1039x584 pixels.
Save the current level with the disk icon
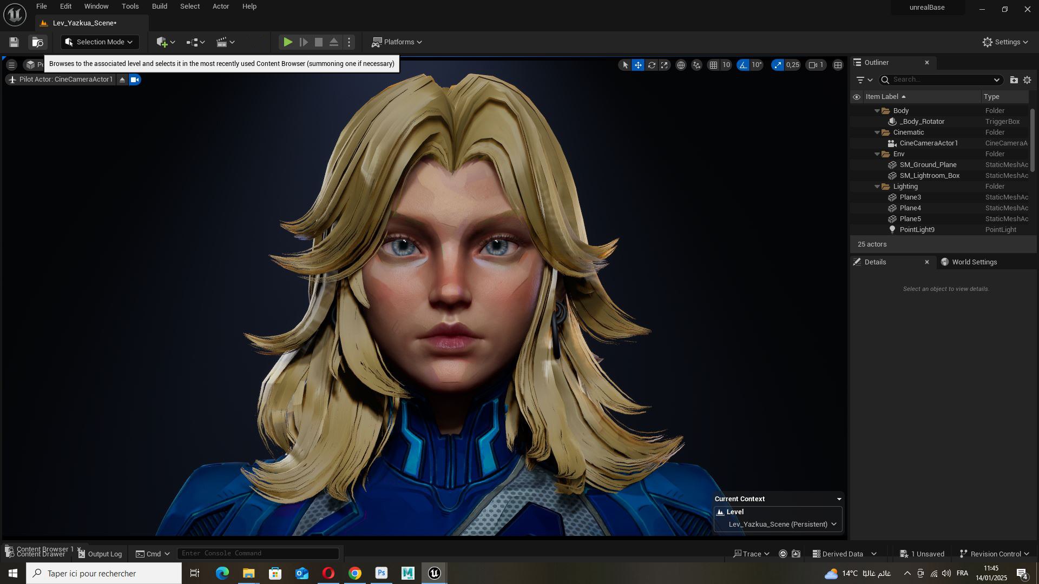pyautogui.click(x=14, y=42)
